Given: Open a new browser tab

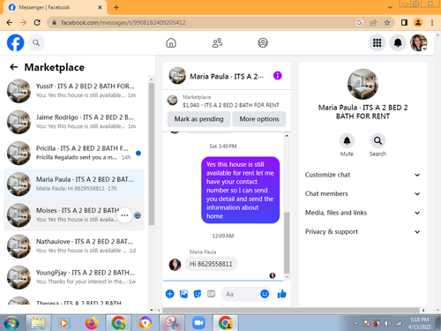Looking at the screenshot, I should point(116,7).
